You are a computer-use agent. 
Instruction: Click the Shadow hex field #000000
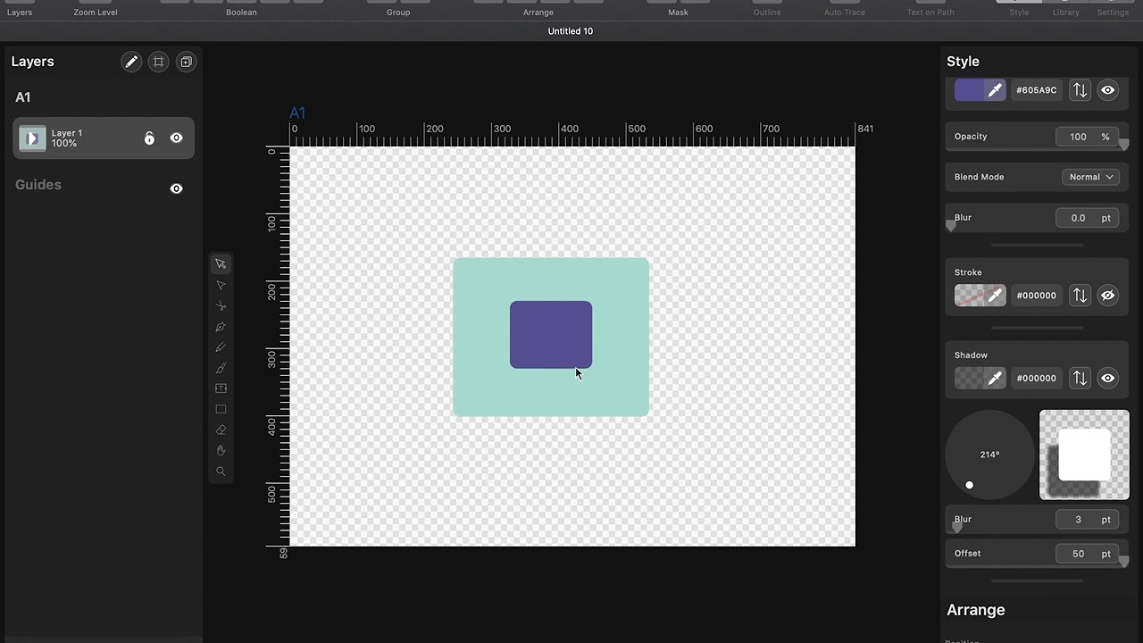click(1036, 379)
